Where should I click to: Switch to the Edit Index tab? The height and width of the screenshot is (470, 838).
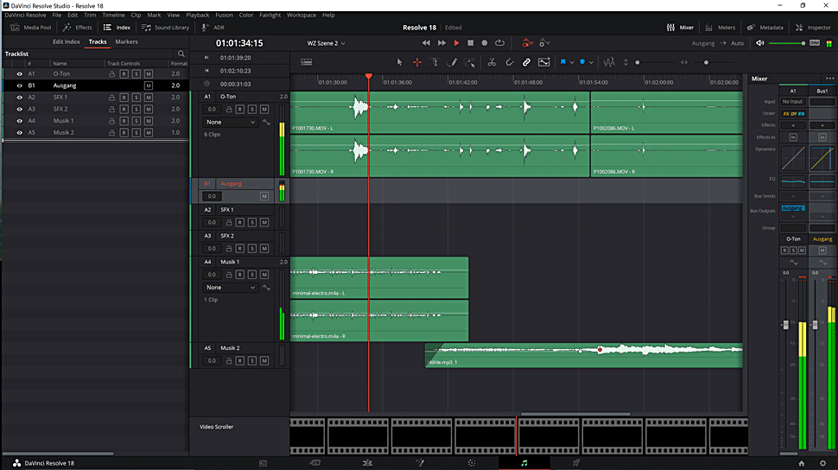pyautogui.click(x=67, y=41)
